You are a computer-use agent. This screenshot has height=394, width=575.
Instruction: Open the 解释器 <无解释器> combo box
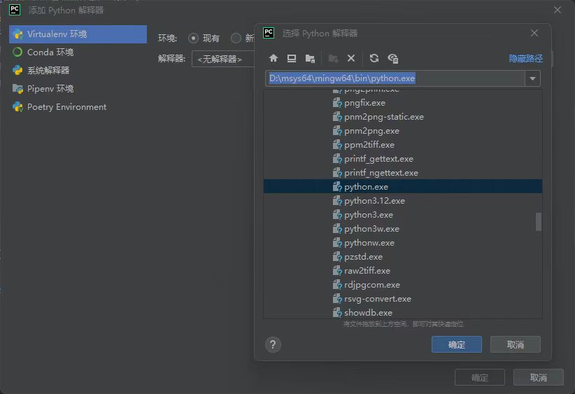pyautogui.click(x=223, y=59)
